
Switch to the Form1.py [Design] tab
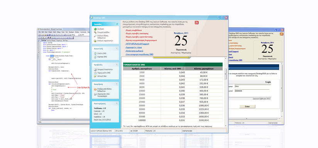tap(51, 40)
